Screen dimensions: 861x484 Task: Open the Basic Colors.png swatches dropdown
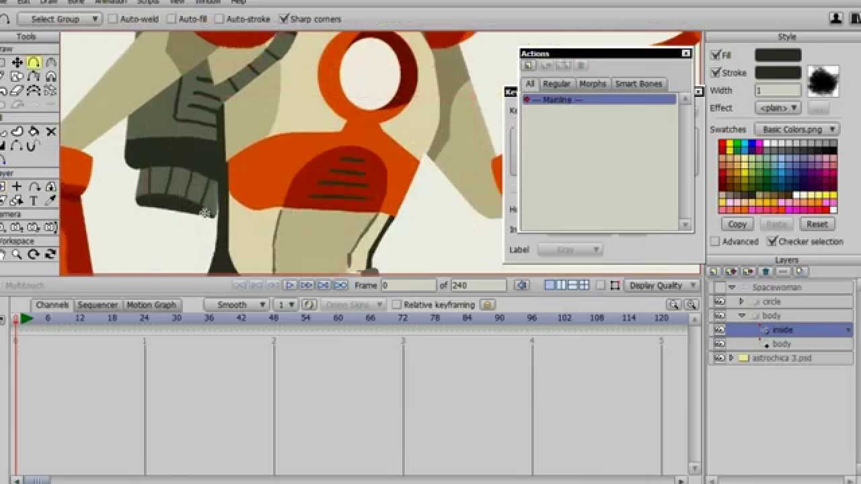click(x=796, y=129)
